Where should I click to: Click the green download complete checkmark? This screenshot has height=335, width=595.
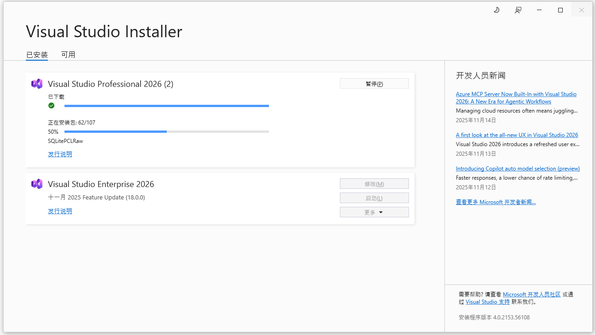pos(51,106)
